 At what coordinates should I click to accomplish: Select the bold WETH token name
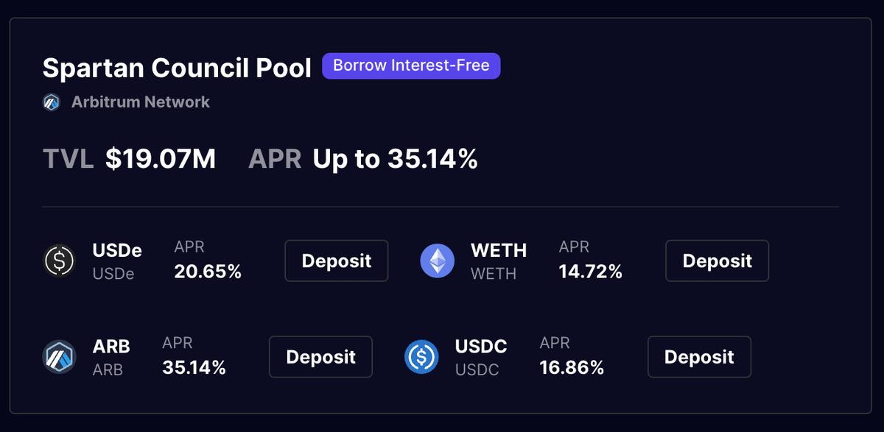pyautogui.click(x=499, y=250)
